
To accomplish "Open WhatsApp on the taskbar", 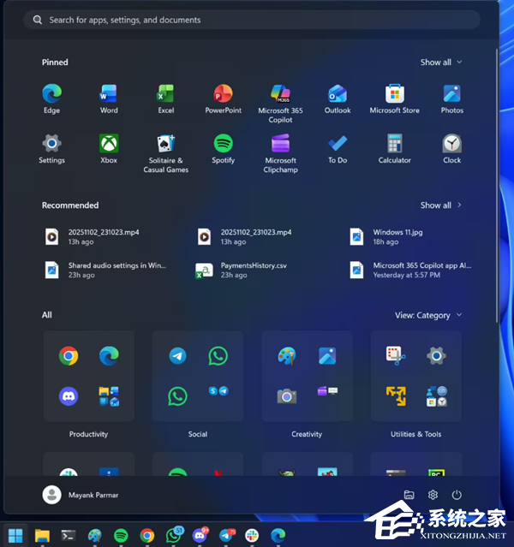I will [x=174, y=535].
